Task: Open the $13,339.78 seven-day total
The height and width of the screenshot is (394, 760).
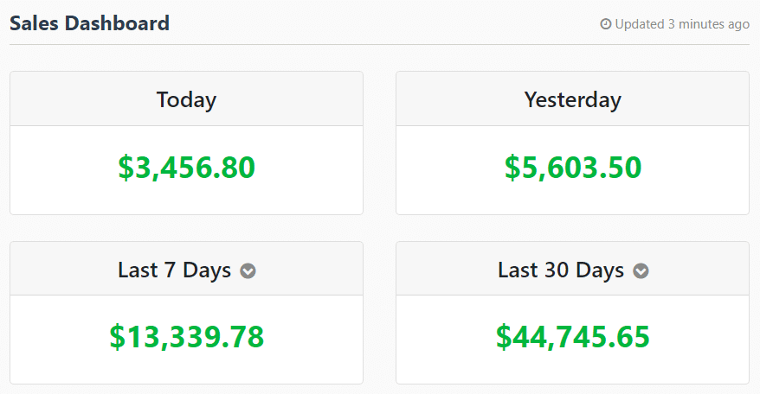Action: [x=187, y=337]
